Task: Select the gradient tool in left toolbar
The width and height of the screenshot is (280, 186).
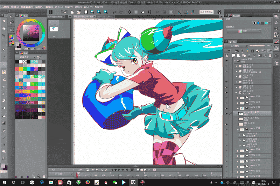Action: (x=4, y=123)
